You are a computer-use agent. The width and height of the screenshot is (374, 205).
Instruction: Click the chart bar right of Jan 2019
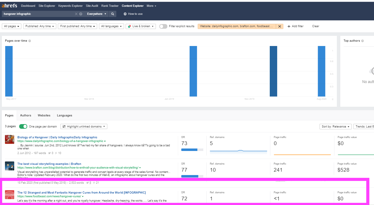pyautogui.click(x=193, y=71)
